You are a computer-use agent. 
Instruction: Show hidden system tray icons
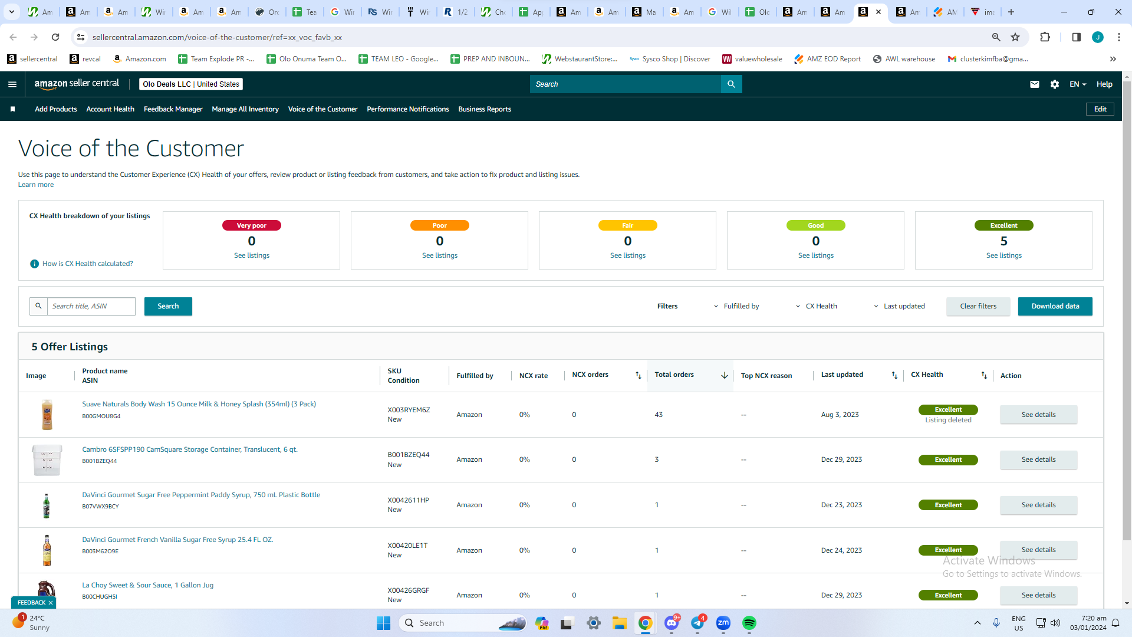click(977, 623)
